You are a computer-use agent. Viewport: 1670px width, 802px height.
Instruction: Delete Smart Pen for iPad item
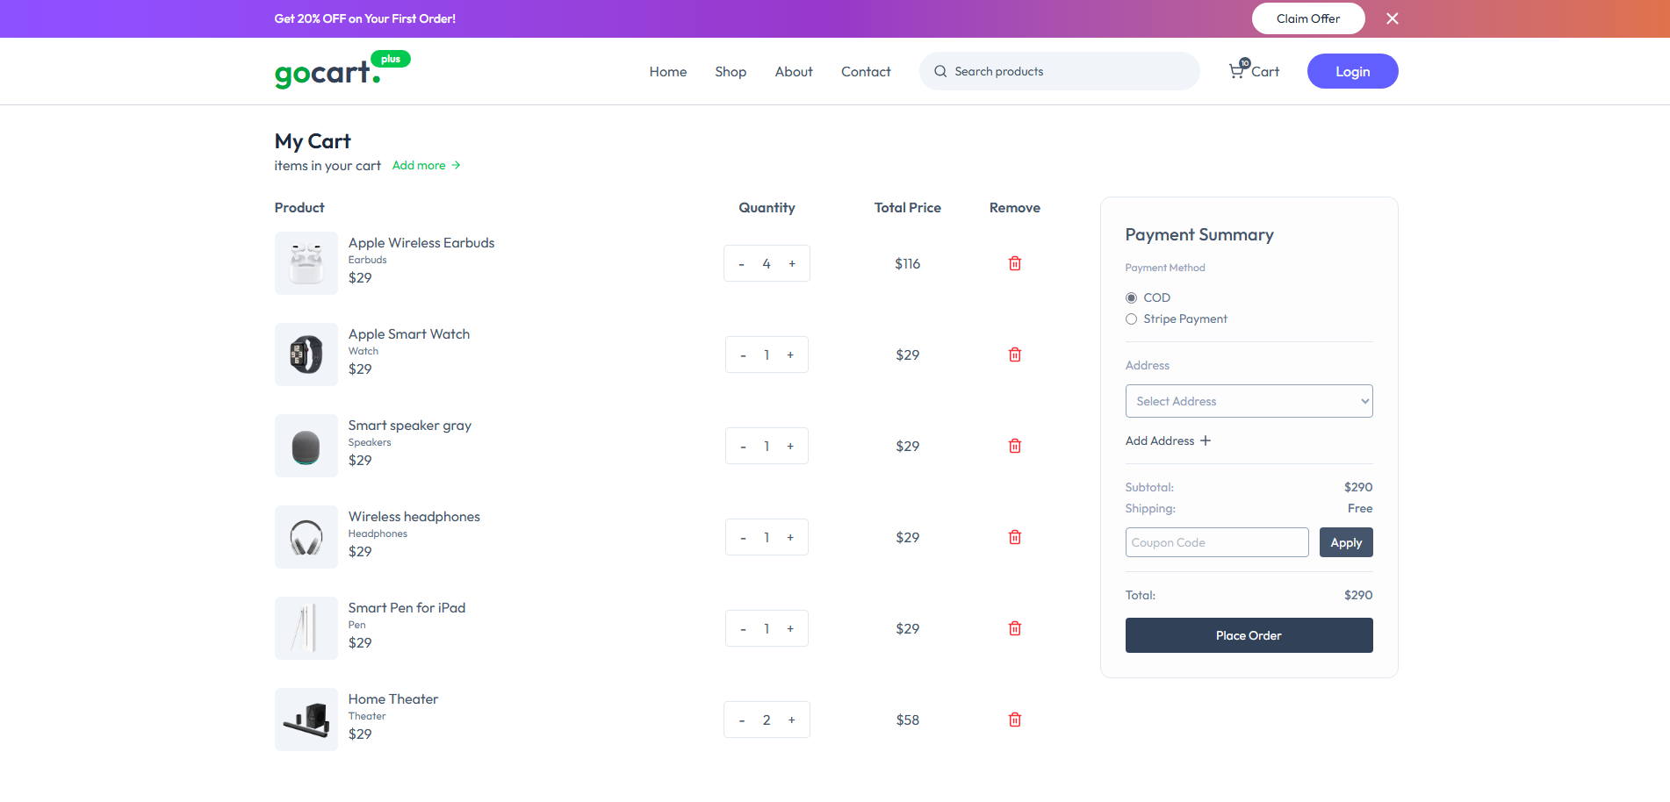click(x=1014, y=628)
